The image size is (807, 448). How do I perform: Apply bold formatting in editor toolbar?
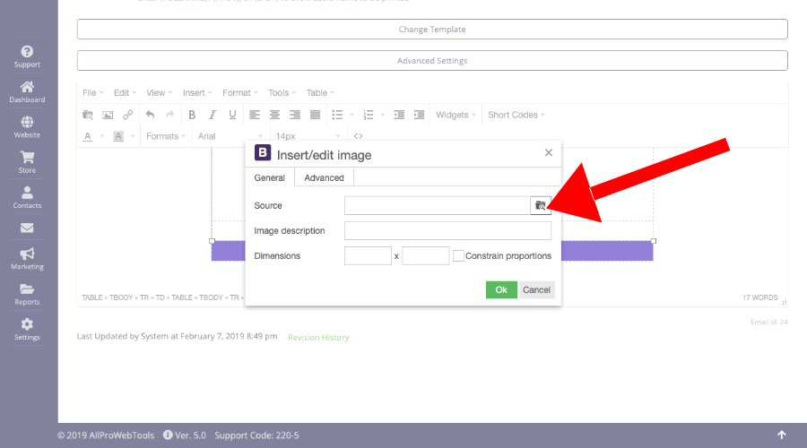[192, 115]
